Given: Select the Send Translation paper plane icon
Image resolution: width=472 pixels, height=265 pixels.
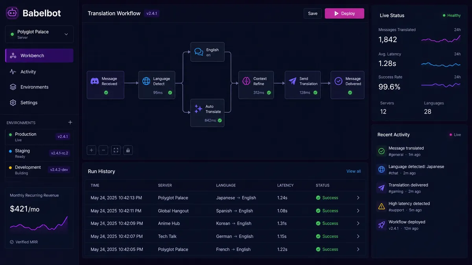Looking at the screenshot, I should point(293,81).
